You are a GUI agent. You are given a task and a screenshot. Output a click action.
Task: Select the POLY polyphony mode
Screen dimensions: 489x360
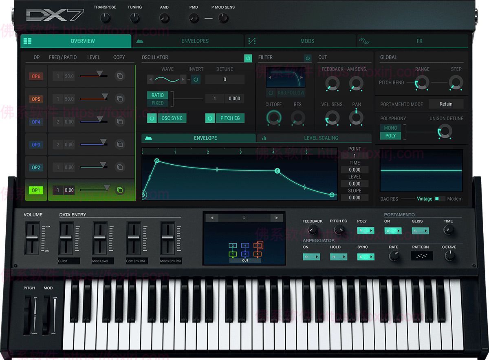pyautogui.click(x=390, y=135)
